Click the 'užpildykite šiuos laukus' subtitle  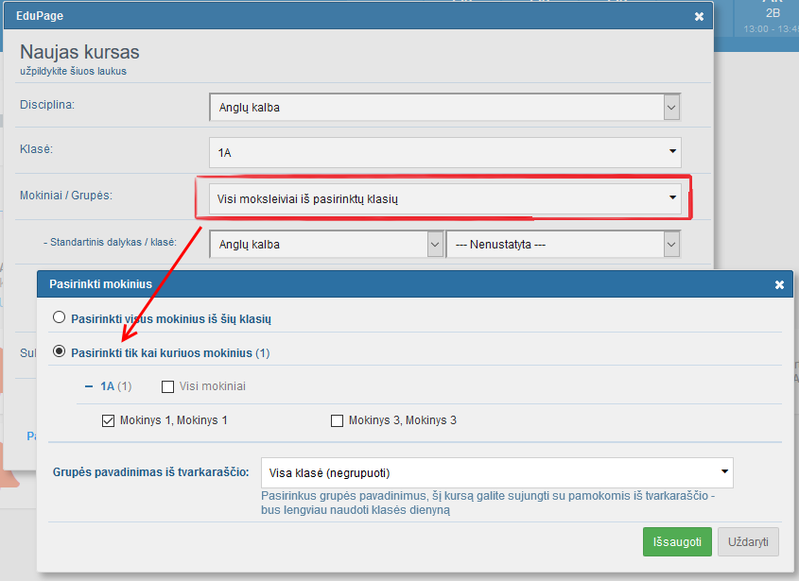pos(73,71)
